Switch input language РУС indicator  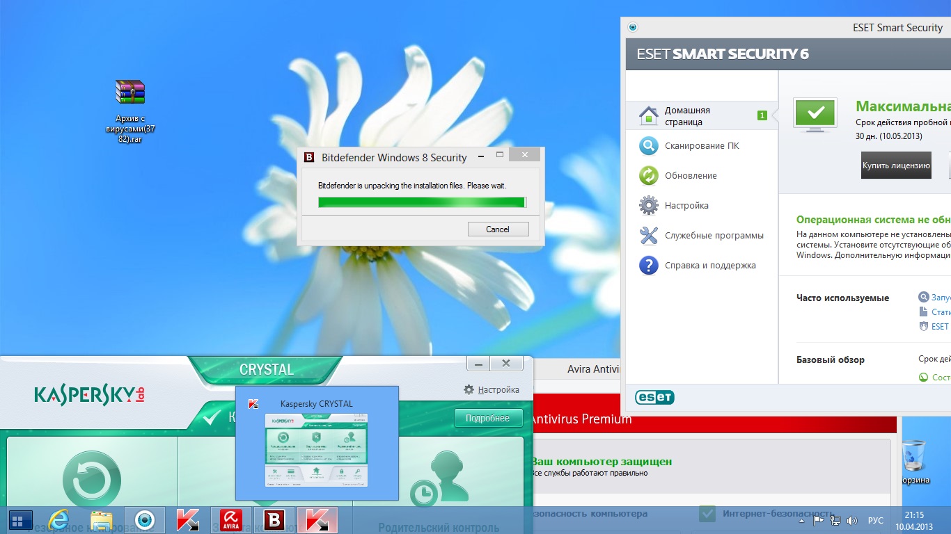(876, 520)
